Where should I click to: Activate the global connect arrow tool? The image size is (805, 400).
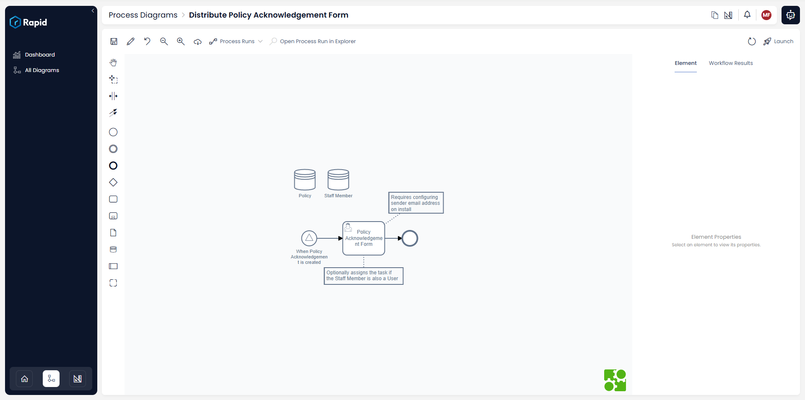[x=113, y=113]
